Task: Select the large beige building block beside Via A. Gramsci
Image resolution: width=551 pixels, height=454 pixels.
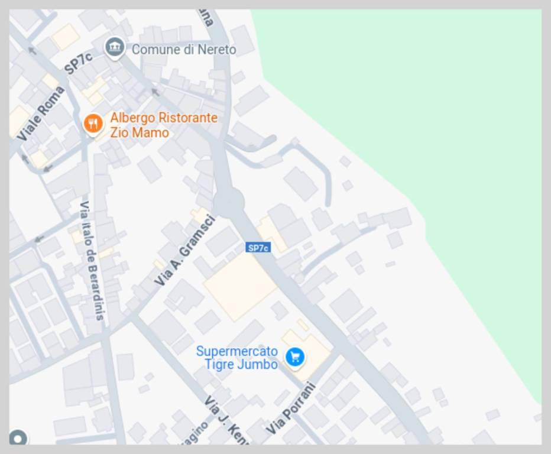Action: tap(241, 286)
